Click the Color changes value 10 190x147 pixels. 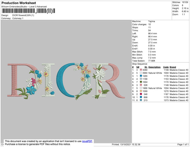[149, 24]
